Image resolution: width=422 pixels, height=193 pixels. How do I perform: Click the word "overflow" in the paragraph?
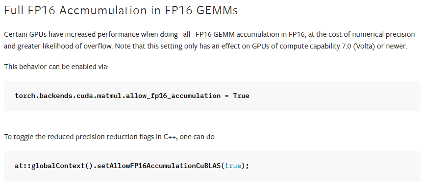click(x=98, y=46)
